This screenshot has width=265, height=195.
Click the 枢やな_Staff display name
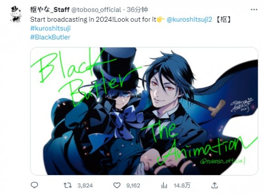50,10
